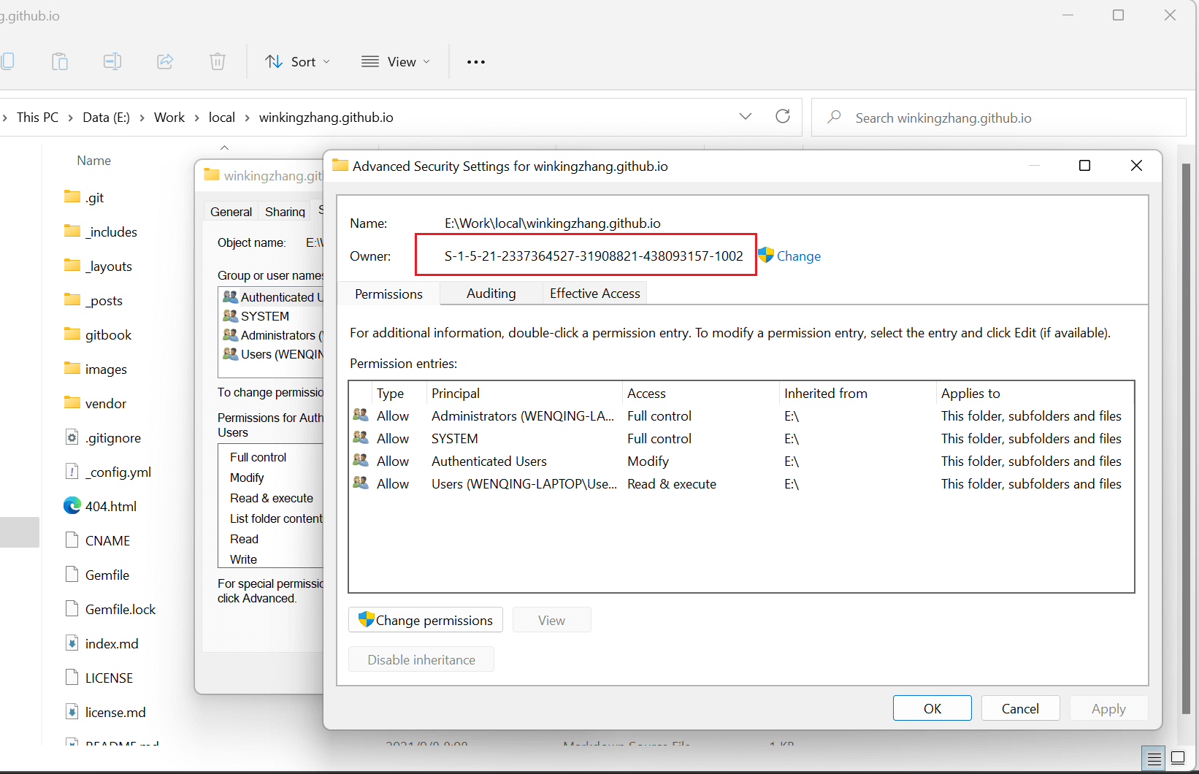The image size is (1199, 774).
Task: Click the search magnifier icon
Action: tap(834, 117)
